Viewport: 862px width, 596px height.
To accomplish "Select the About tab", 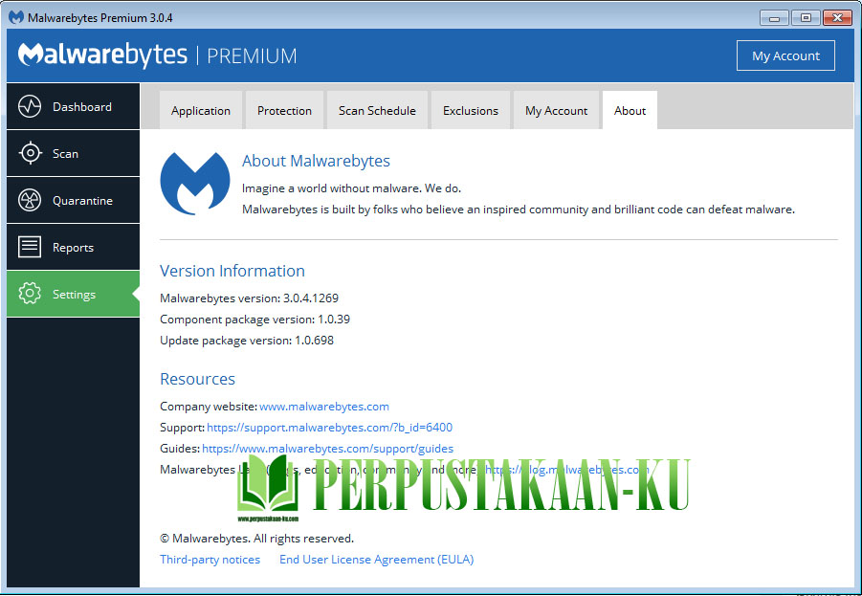I will click(630, 111).
